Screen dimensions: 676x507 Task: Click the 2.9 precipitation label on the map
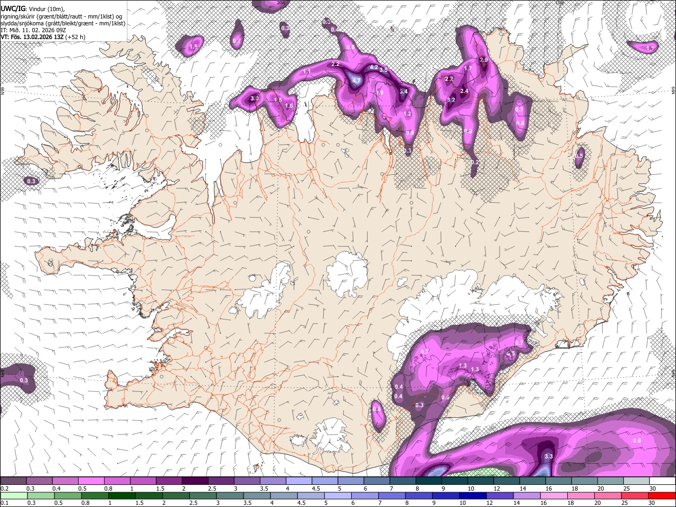point(484,60)
